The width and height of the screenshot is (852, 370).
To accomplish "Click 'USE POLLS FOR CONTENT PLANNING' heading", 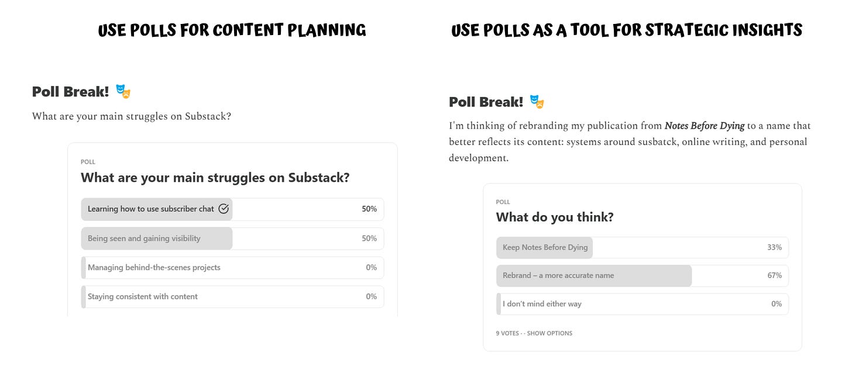I will coord(232,30).
